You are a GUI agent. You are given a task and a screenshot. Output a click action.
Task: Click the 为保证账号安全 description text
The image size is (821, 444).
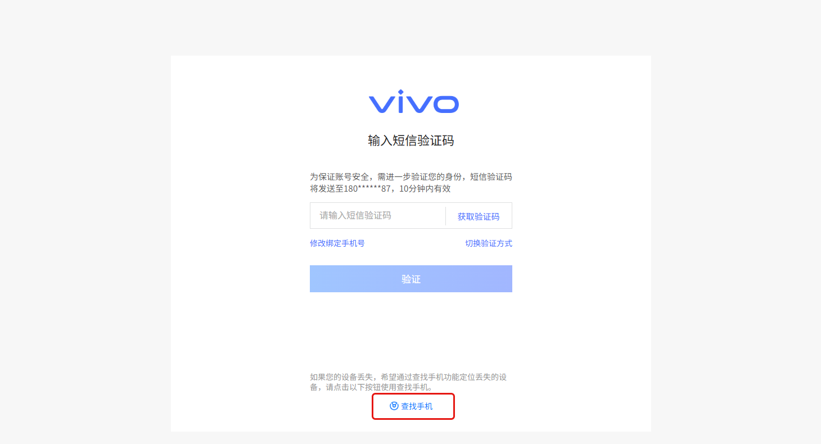(411, 183)
